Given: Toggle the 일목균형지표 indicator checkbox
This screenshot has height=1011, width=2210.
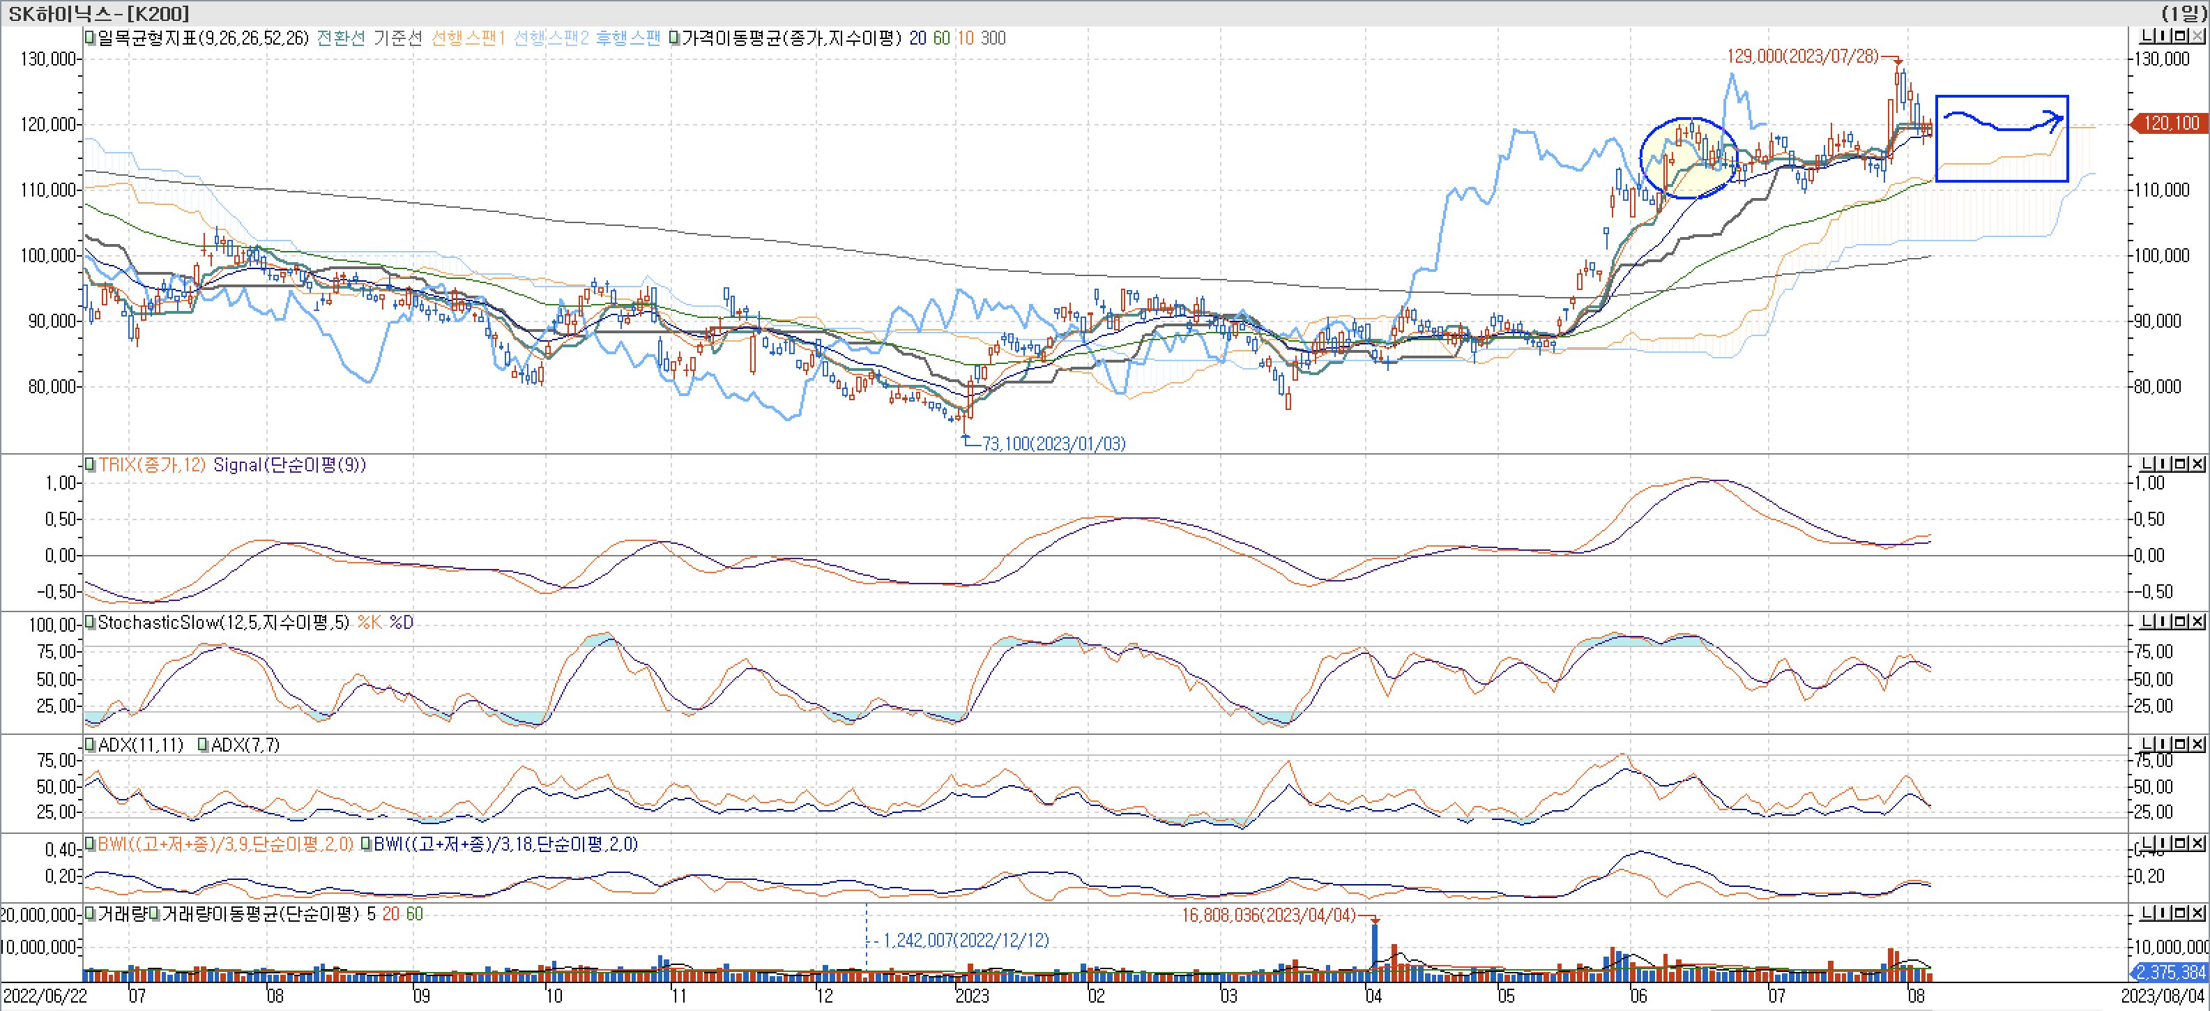Looking at the screenshot, I should 90,38.
